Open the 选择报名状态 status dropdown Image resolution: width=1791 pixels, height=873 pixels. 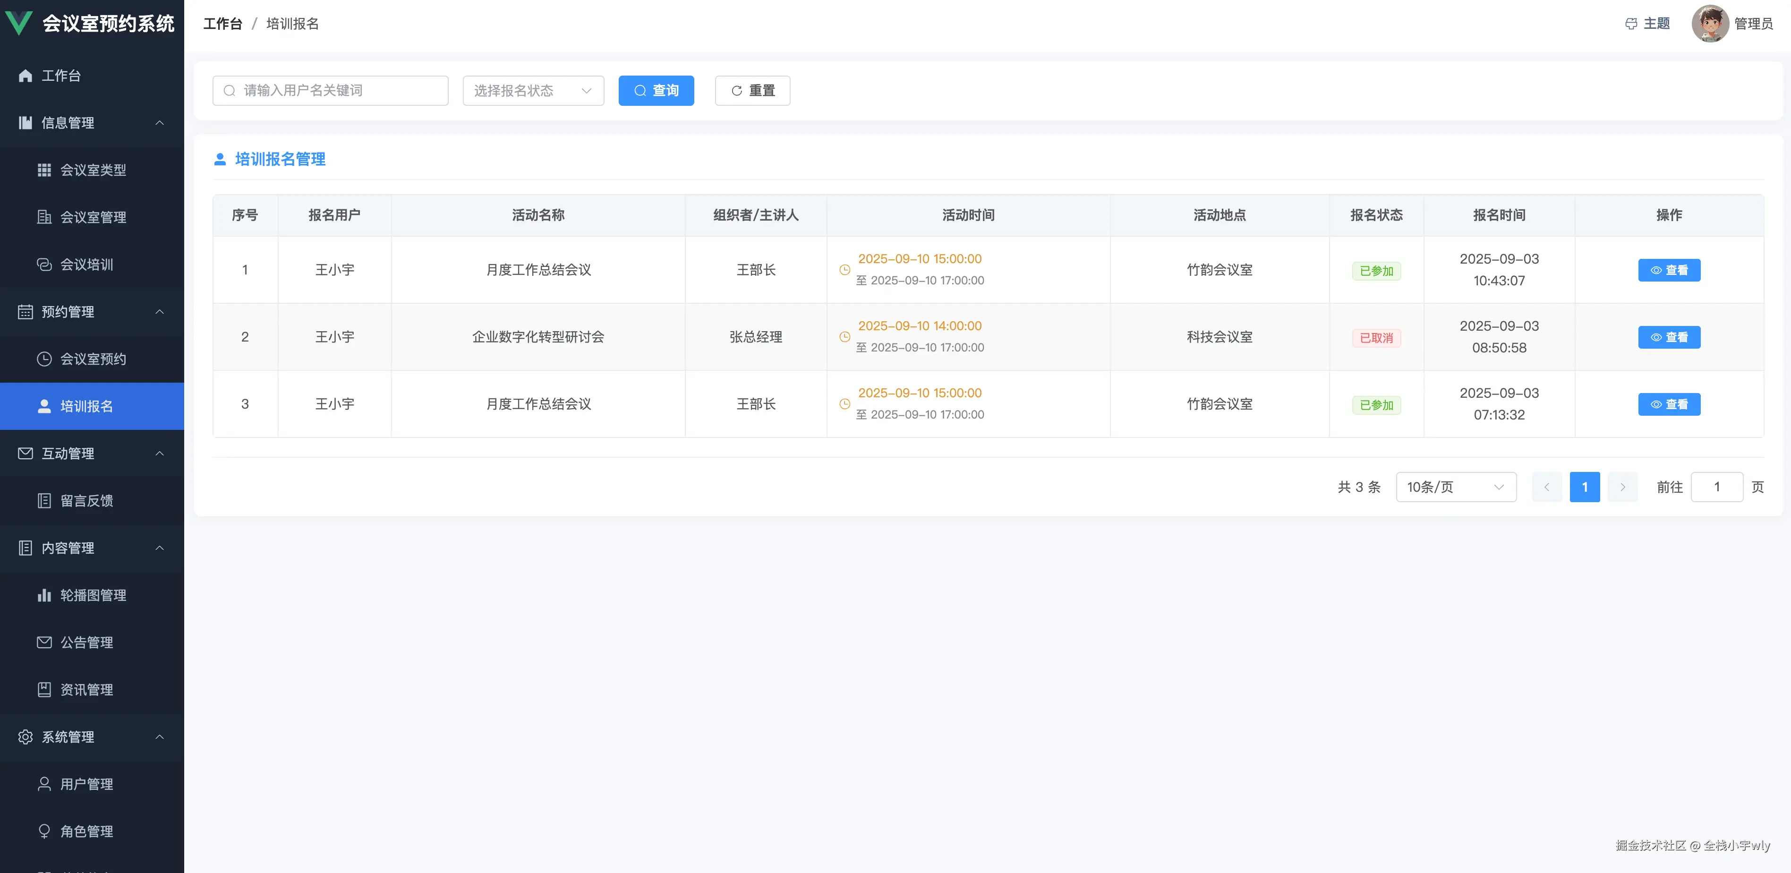pyautogui.click(x=533, y=90)
